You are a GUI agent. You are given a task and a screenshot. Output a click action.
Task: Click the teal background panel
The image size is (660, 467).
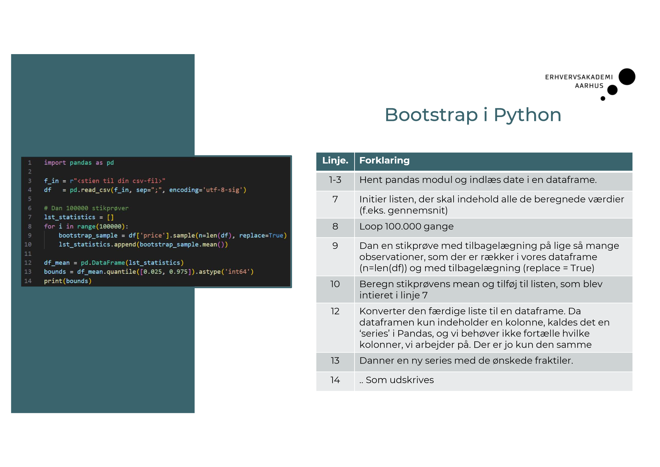click(102, 350)
